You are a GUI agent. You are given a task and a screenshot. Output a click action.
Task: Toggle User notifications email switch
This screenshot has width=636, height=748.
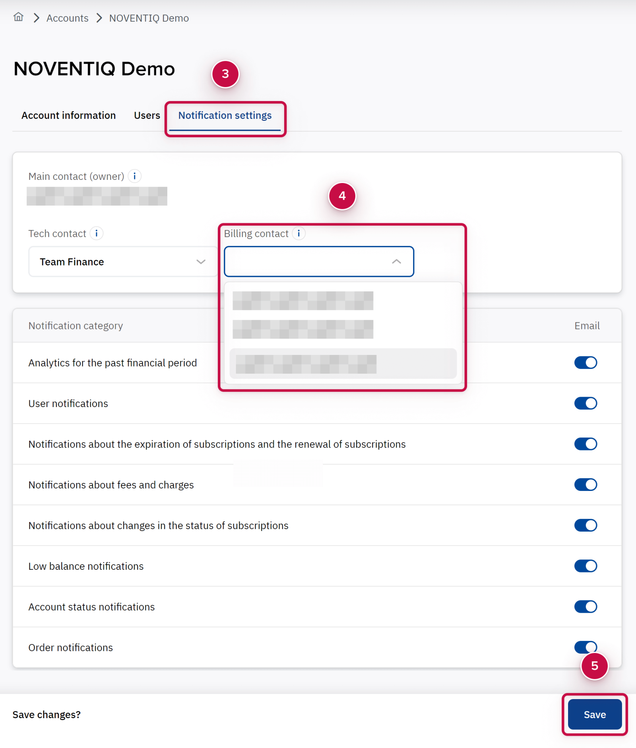click(585, 403)
